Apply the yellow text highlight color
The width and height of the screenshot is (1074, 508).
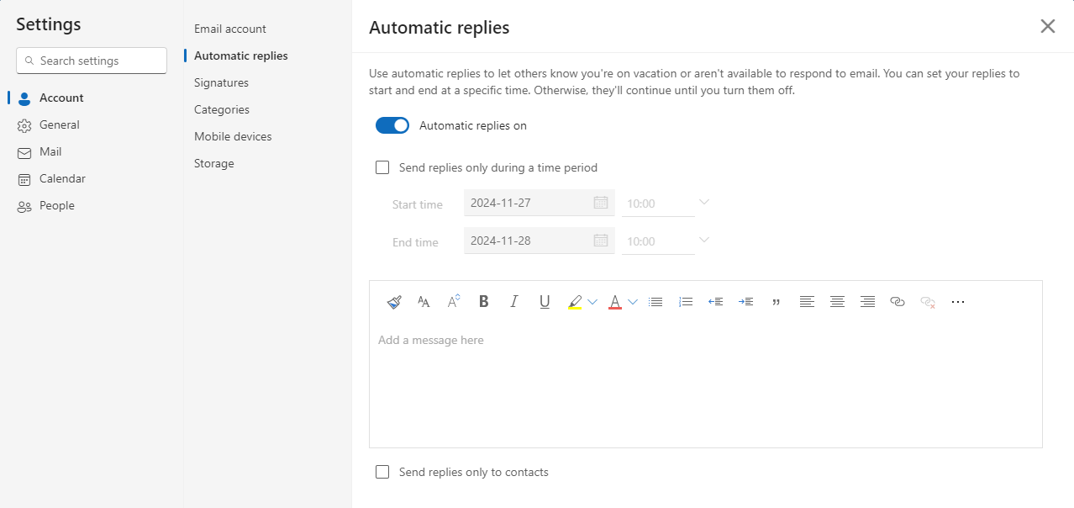(x=575, y=302)
